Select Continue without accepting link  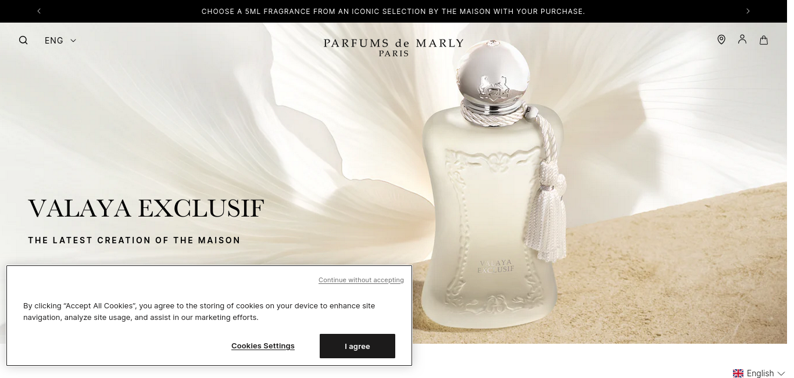pos(361,280)
